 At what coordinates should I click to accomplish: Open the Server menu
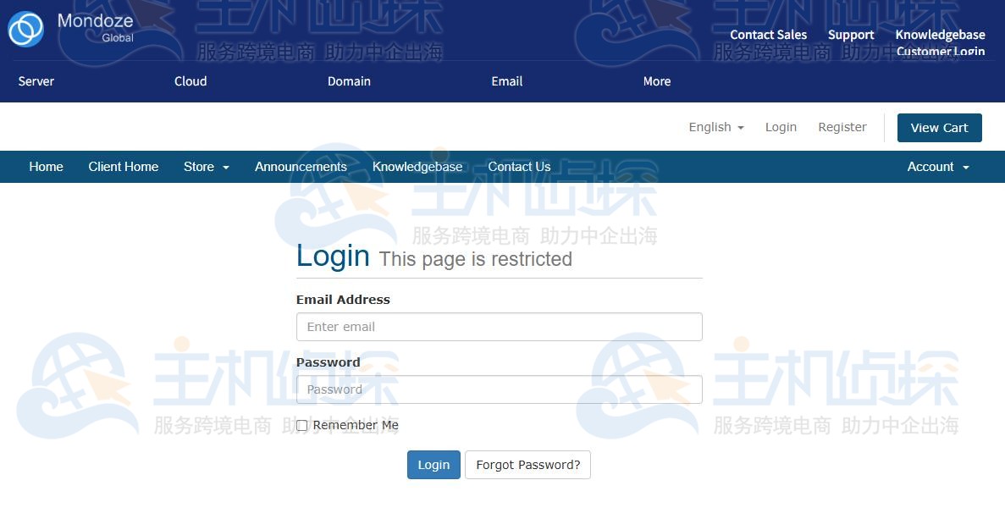tap(36, 81)
